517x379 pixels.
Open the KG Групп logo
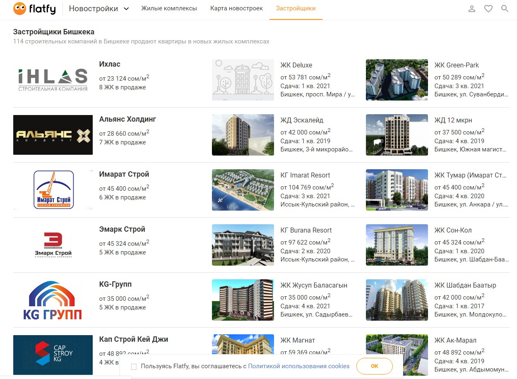(53, 300)
